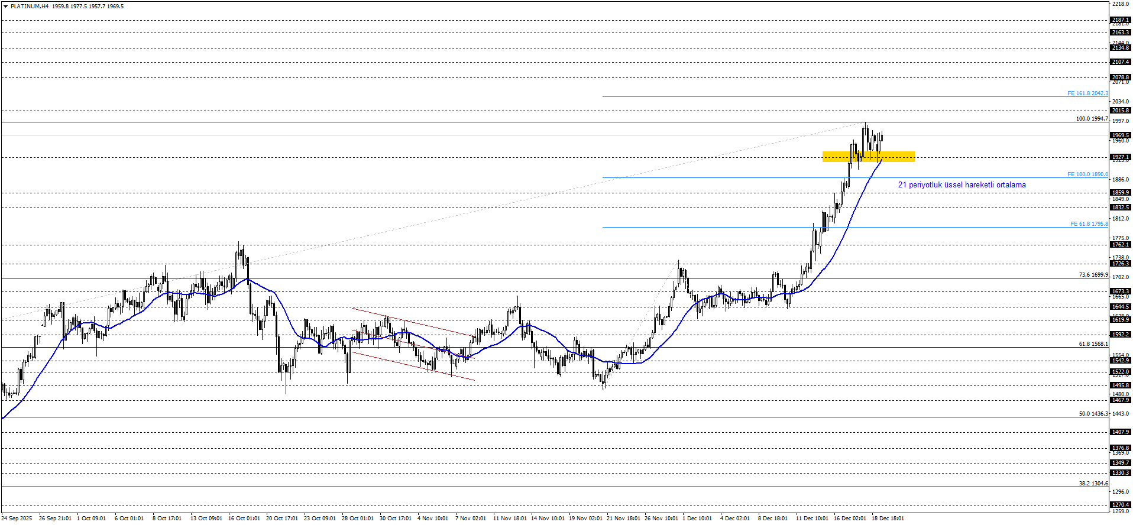Image resolution: width=1133 pixels, height=525 pixels.
Task: Click the 2015.8 price level tag
Action: click(x=1120, y=111)
